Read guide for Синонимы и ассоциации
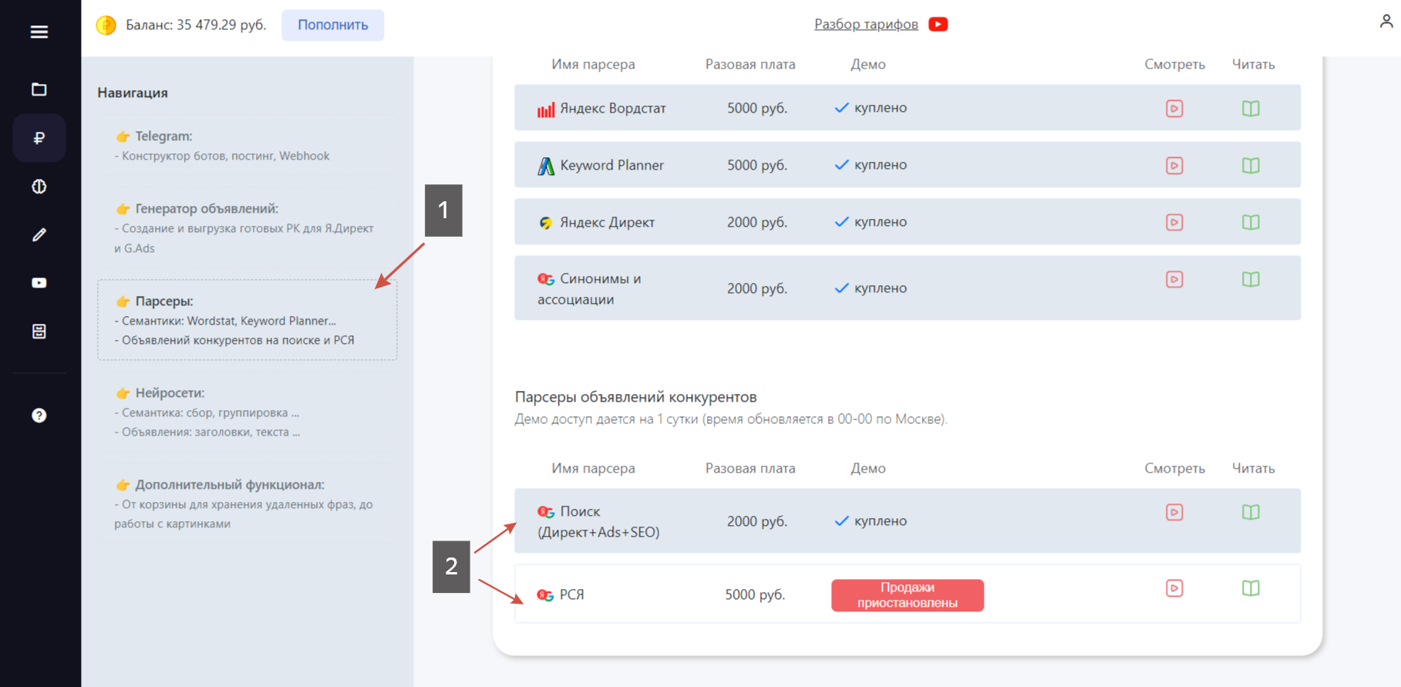 (1251, 280)
